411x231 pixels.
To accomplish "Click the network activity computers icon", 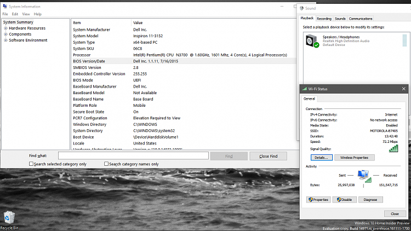I will click(363, 176).
